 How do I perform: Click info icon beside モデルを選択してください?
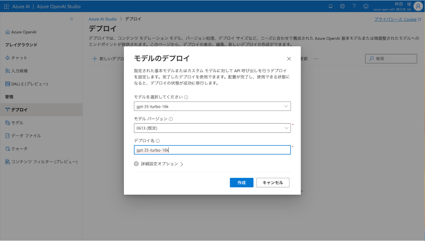[x=186, y=97]
